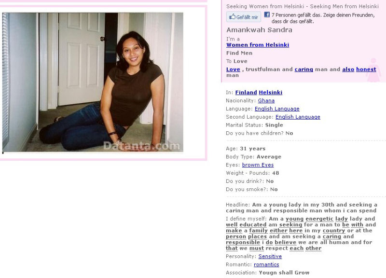Click the also link
386x278 pixels.
pos(348,69)
